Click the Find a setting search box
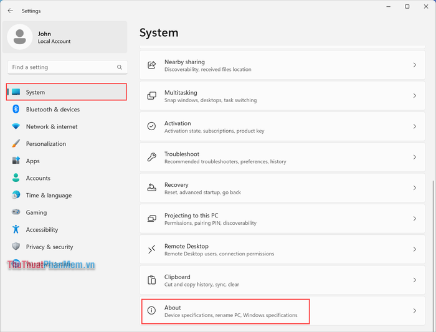The width and height of the screenshot is (436, 332). pos(67,67)
